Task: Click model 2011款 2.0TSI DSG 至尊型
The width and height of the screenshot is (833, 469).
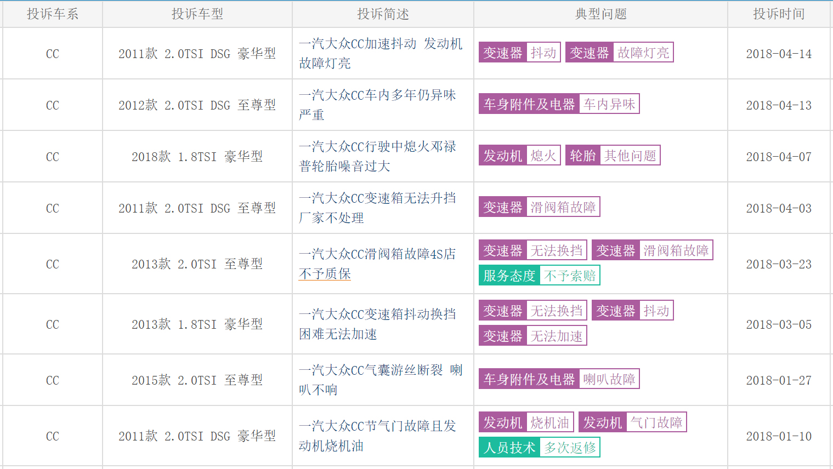Action: [197, 208]
